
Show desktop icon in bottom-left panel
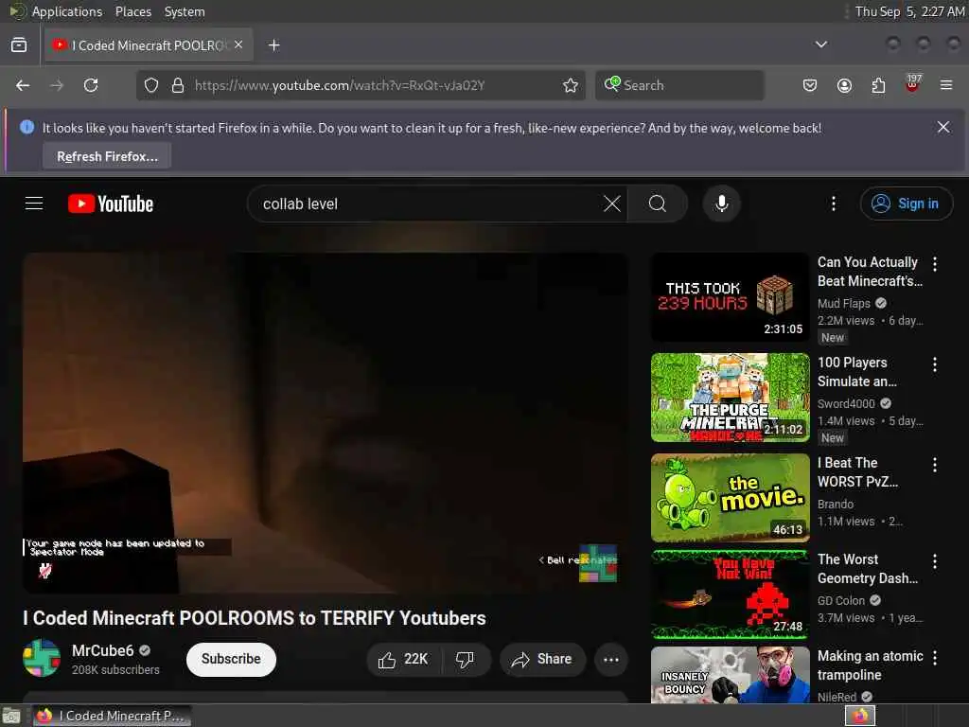pos(11,717)
